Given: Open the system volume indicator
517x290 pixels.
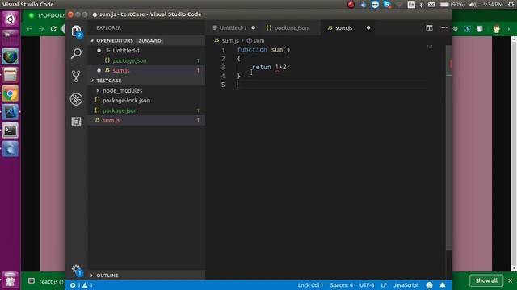Looking at the screenshot, I should pyautogui.click(x=473, y=5).
